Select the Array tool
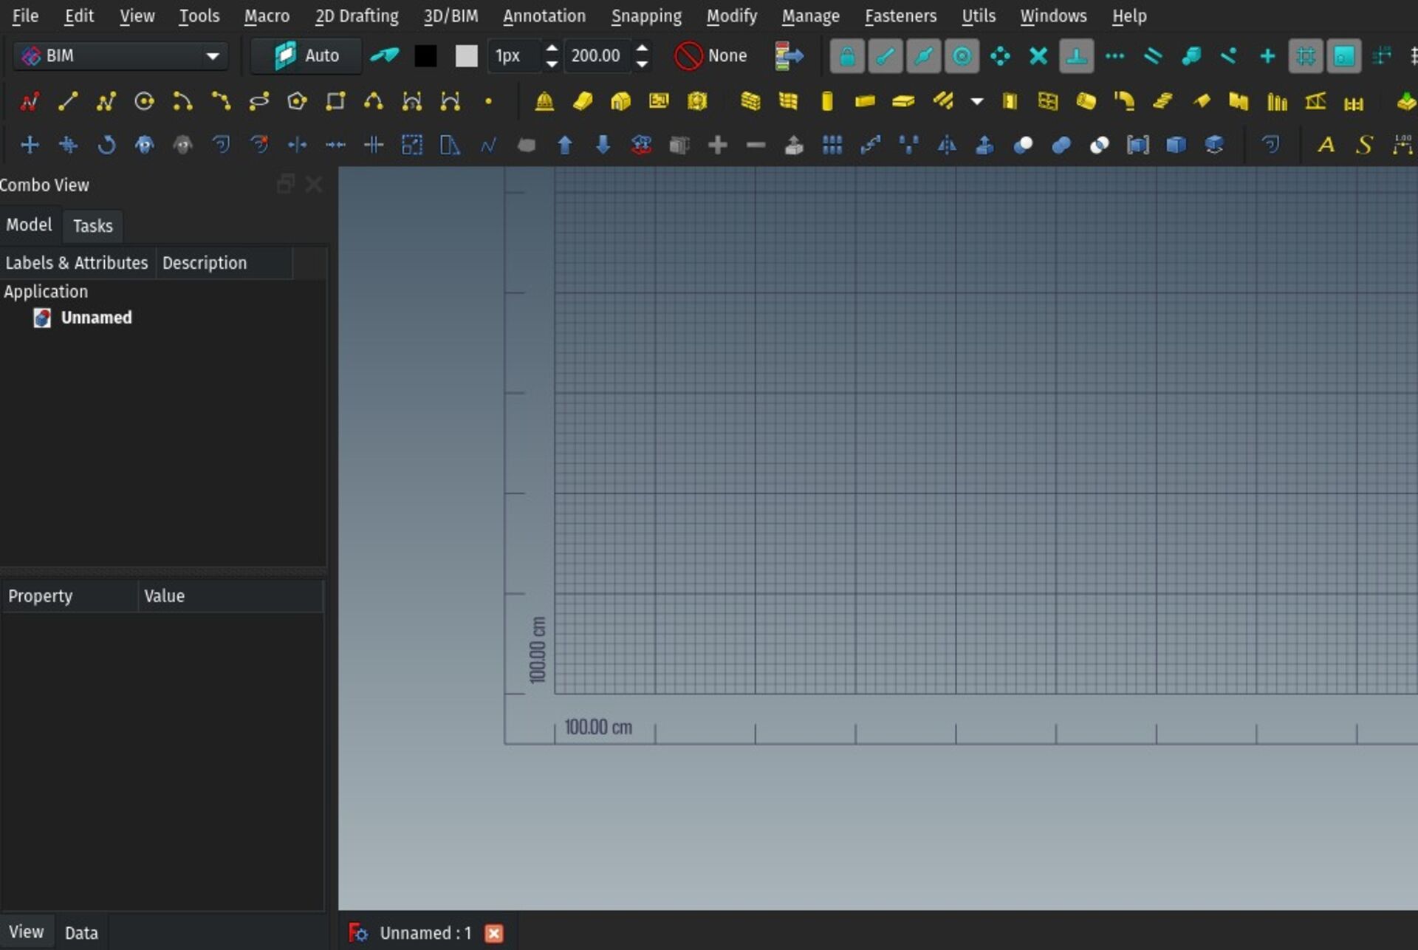This screenshot has height=950, width=1418. pos(832,145)
